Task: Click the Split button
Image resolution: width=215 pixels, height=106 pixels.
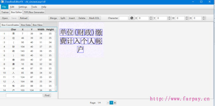Action: [63, 18]
